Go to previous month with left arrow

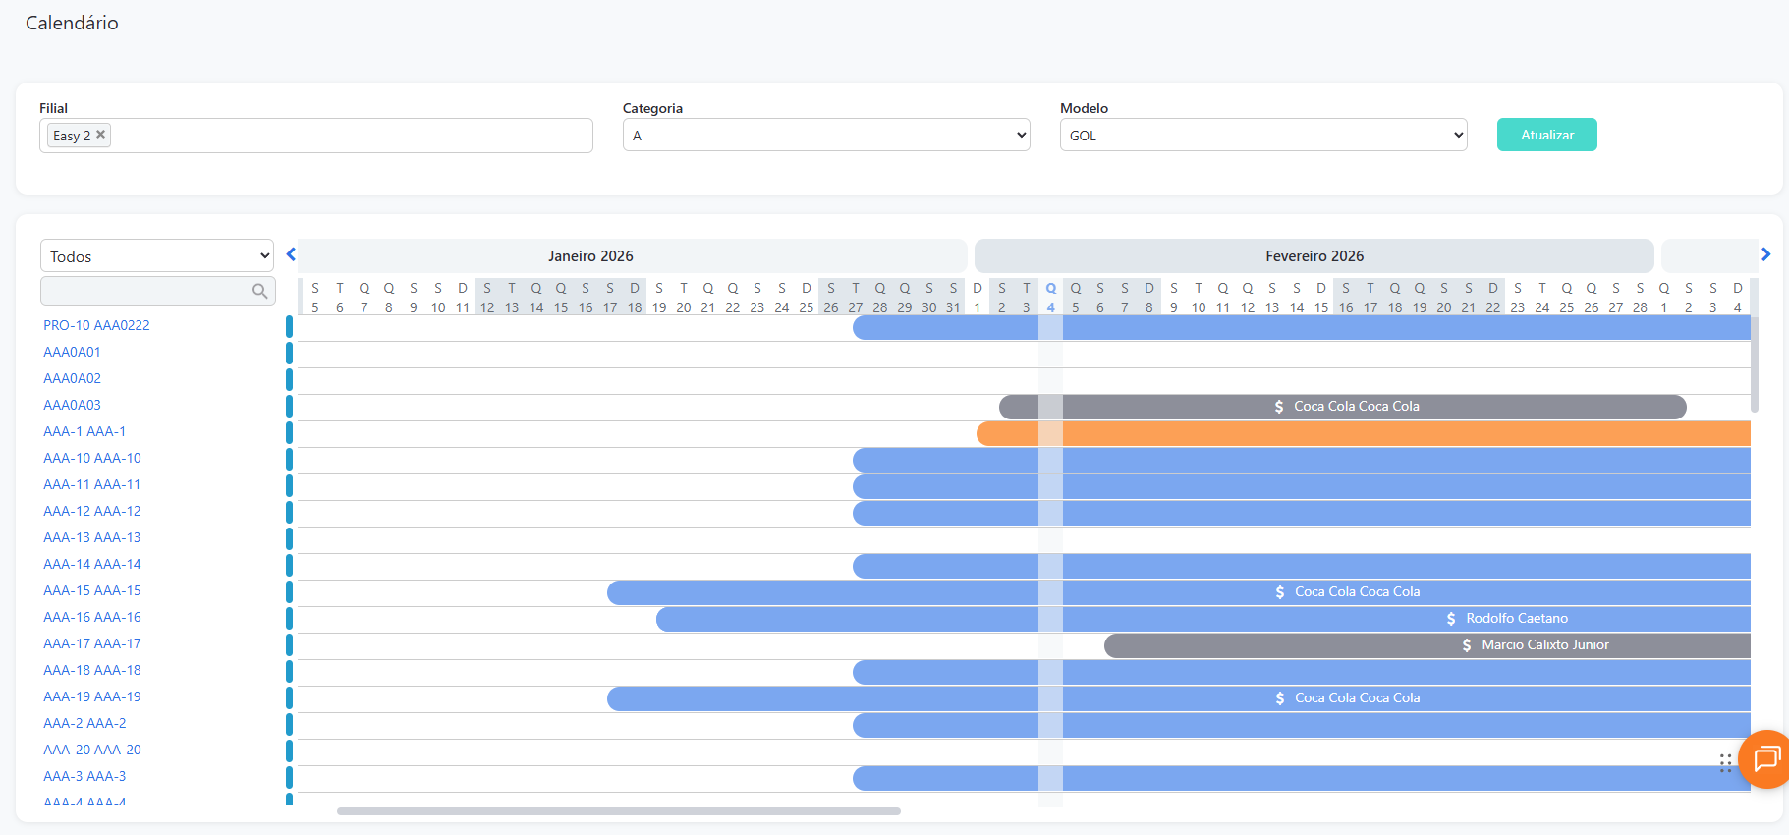pyautogui.click(x=291, y=254)
